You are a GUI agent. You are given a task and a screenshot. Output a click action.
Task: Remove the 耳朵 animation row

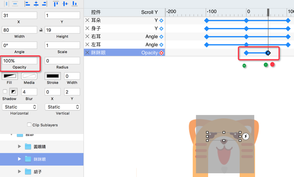tap(87, 20)
